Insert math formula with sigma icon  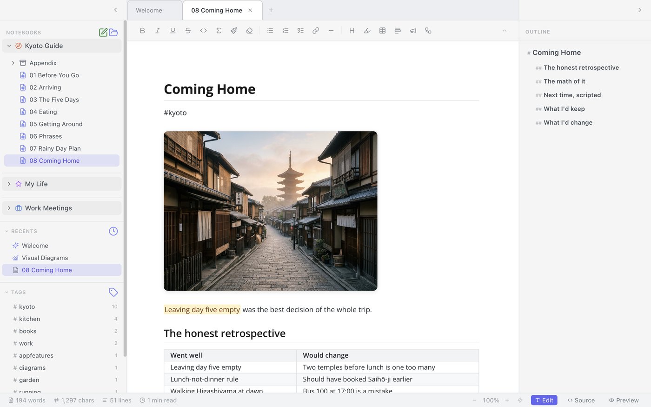tap(219, 31)
